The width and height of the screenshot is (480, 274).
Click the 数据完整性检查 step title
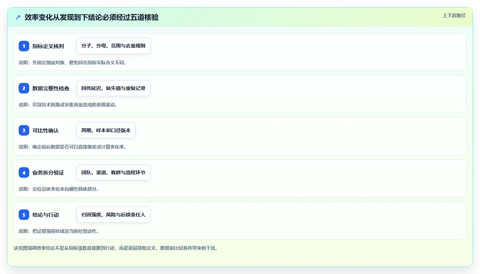pyautogui.click(x=51, y=88)
